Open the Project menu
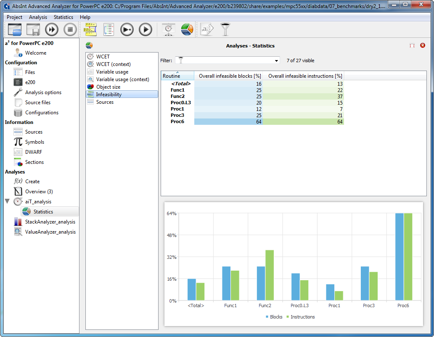The width and height of the screenshot is (434, 337). click(x=14, y=17)
